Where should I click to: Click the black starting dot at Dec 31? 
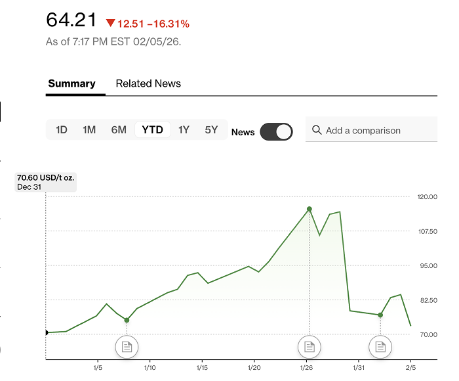(46, 332)
